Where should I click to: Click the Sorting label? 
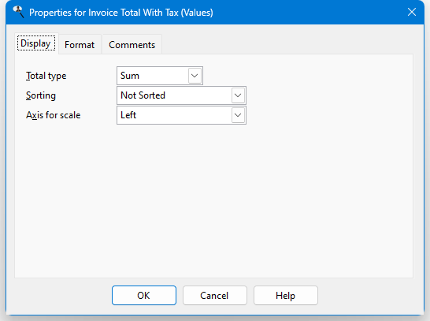pos(41,95)
